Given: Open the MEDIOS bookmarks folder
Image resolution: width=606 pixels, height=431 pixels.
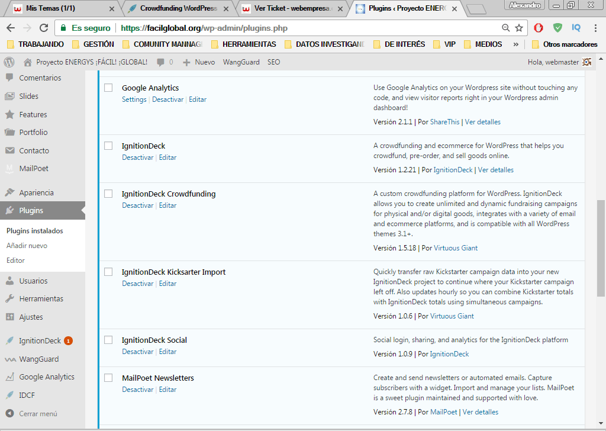Looking at the screenshot, I should pos(483,44).
